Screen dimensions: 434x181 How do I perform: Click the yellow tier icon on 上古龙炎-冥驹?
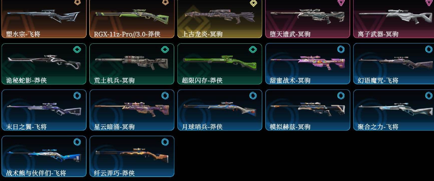[253, 3]
